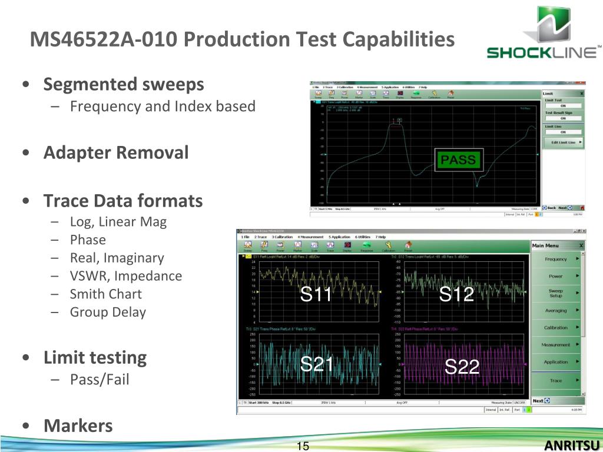Open 3 Calibration menu in lower window
The width and height of the screenshot is (603, 452).
[x=282, y=237]
